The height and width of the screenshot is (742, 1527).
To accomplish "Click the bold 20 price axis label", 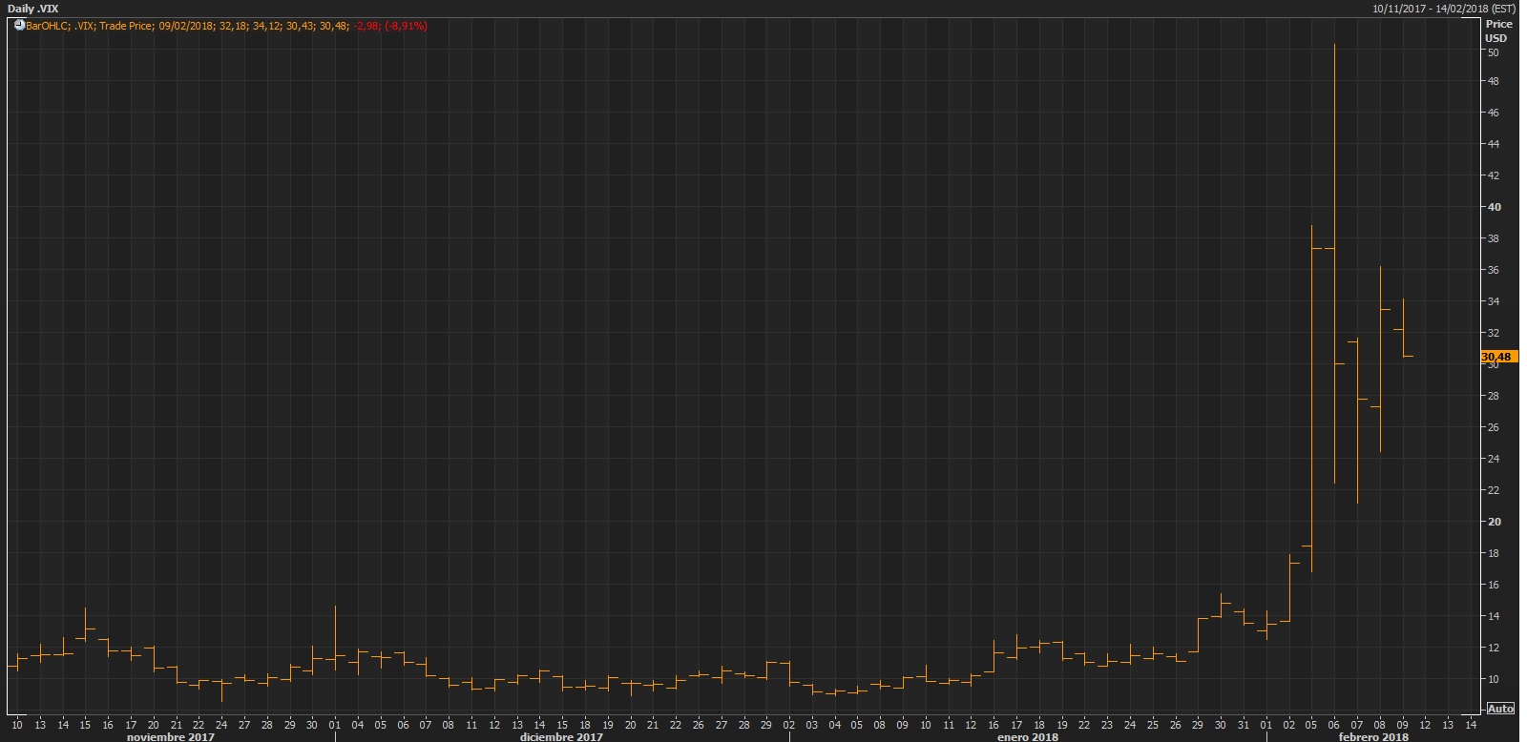I will pos(1494,522).
